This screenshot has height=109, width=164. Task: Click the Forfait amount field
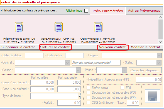69,103
